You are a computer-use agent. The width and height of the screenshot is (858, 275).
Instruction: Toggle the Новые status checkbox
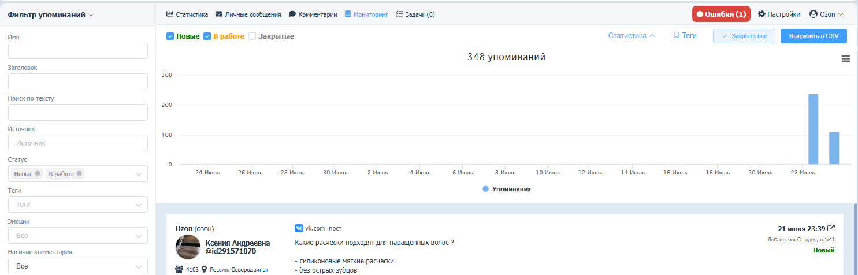pos(170,36)
